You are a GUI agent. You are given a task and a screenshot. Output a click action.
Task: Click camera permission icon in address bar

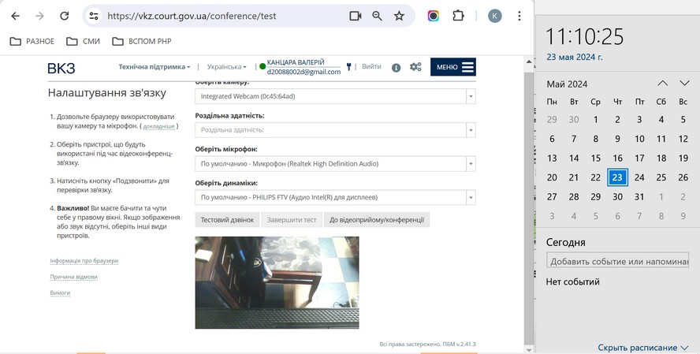click(356, 16)
